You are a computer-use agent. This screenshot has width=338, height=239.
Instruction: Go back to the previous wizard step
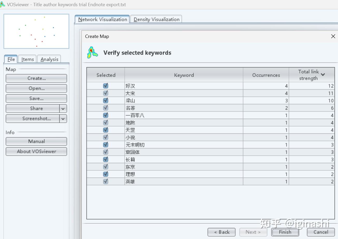click(x=221, y=232)
